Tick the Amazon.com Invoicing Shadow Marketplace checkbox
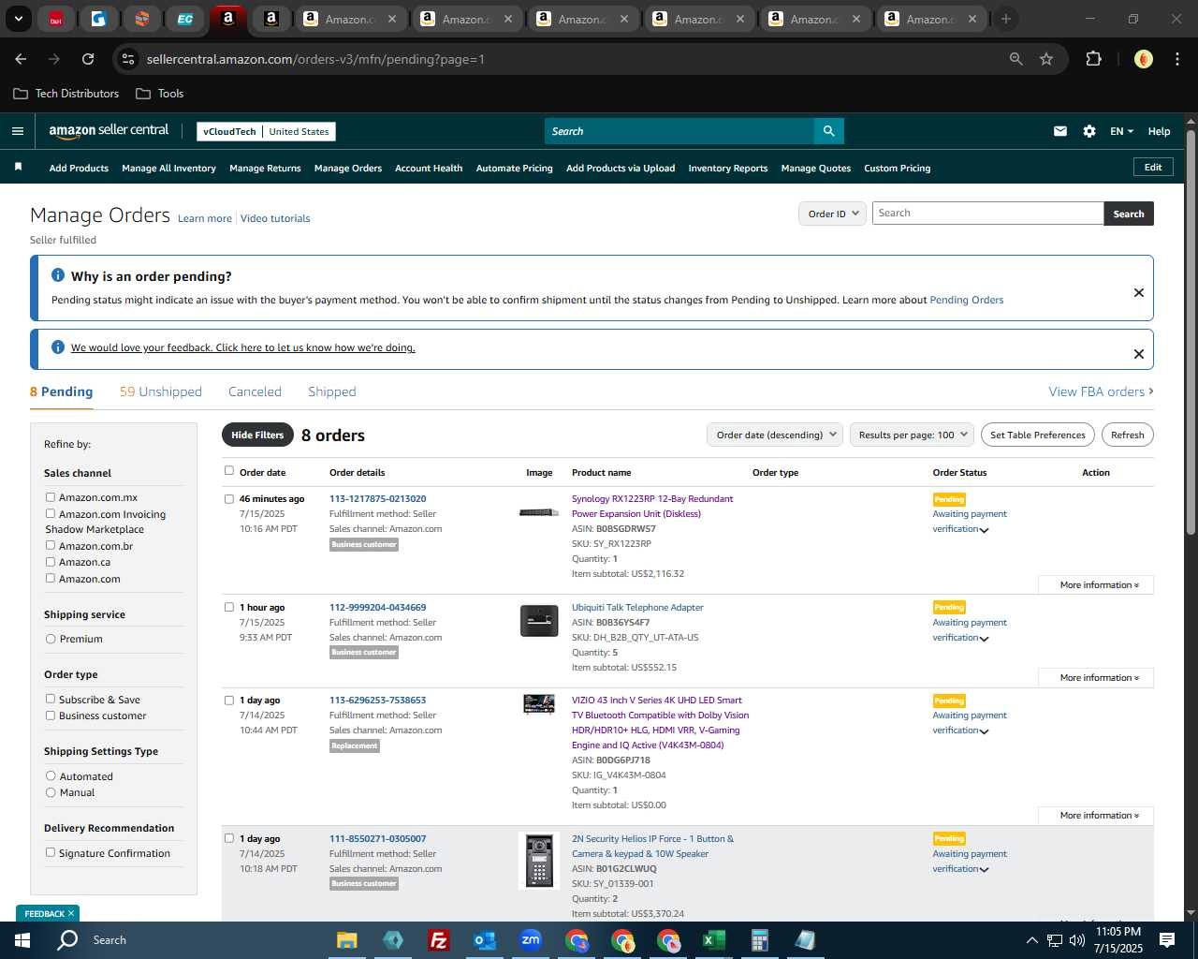The height and width of the screenshot is (959, 1198). (51, 513)
